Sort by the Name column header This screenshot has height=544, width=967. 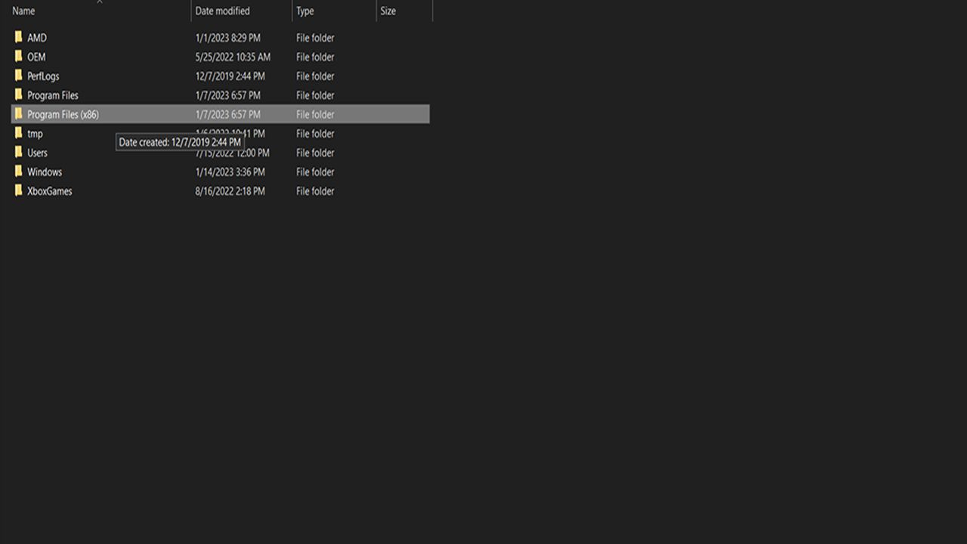23,11
